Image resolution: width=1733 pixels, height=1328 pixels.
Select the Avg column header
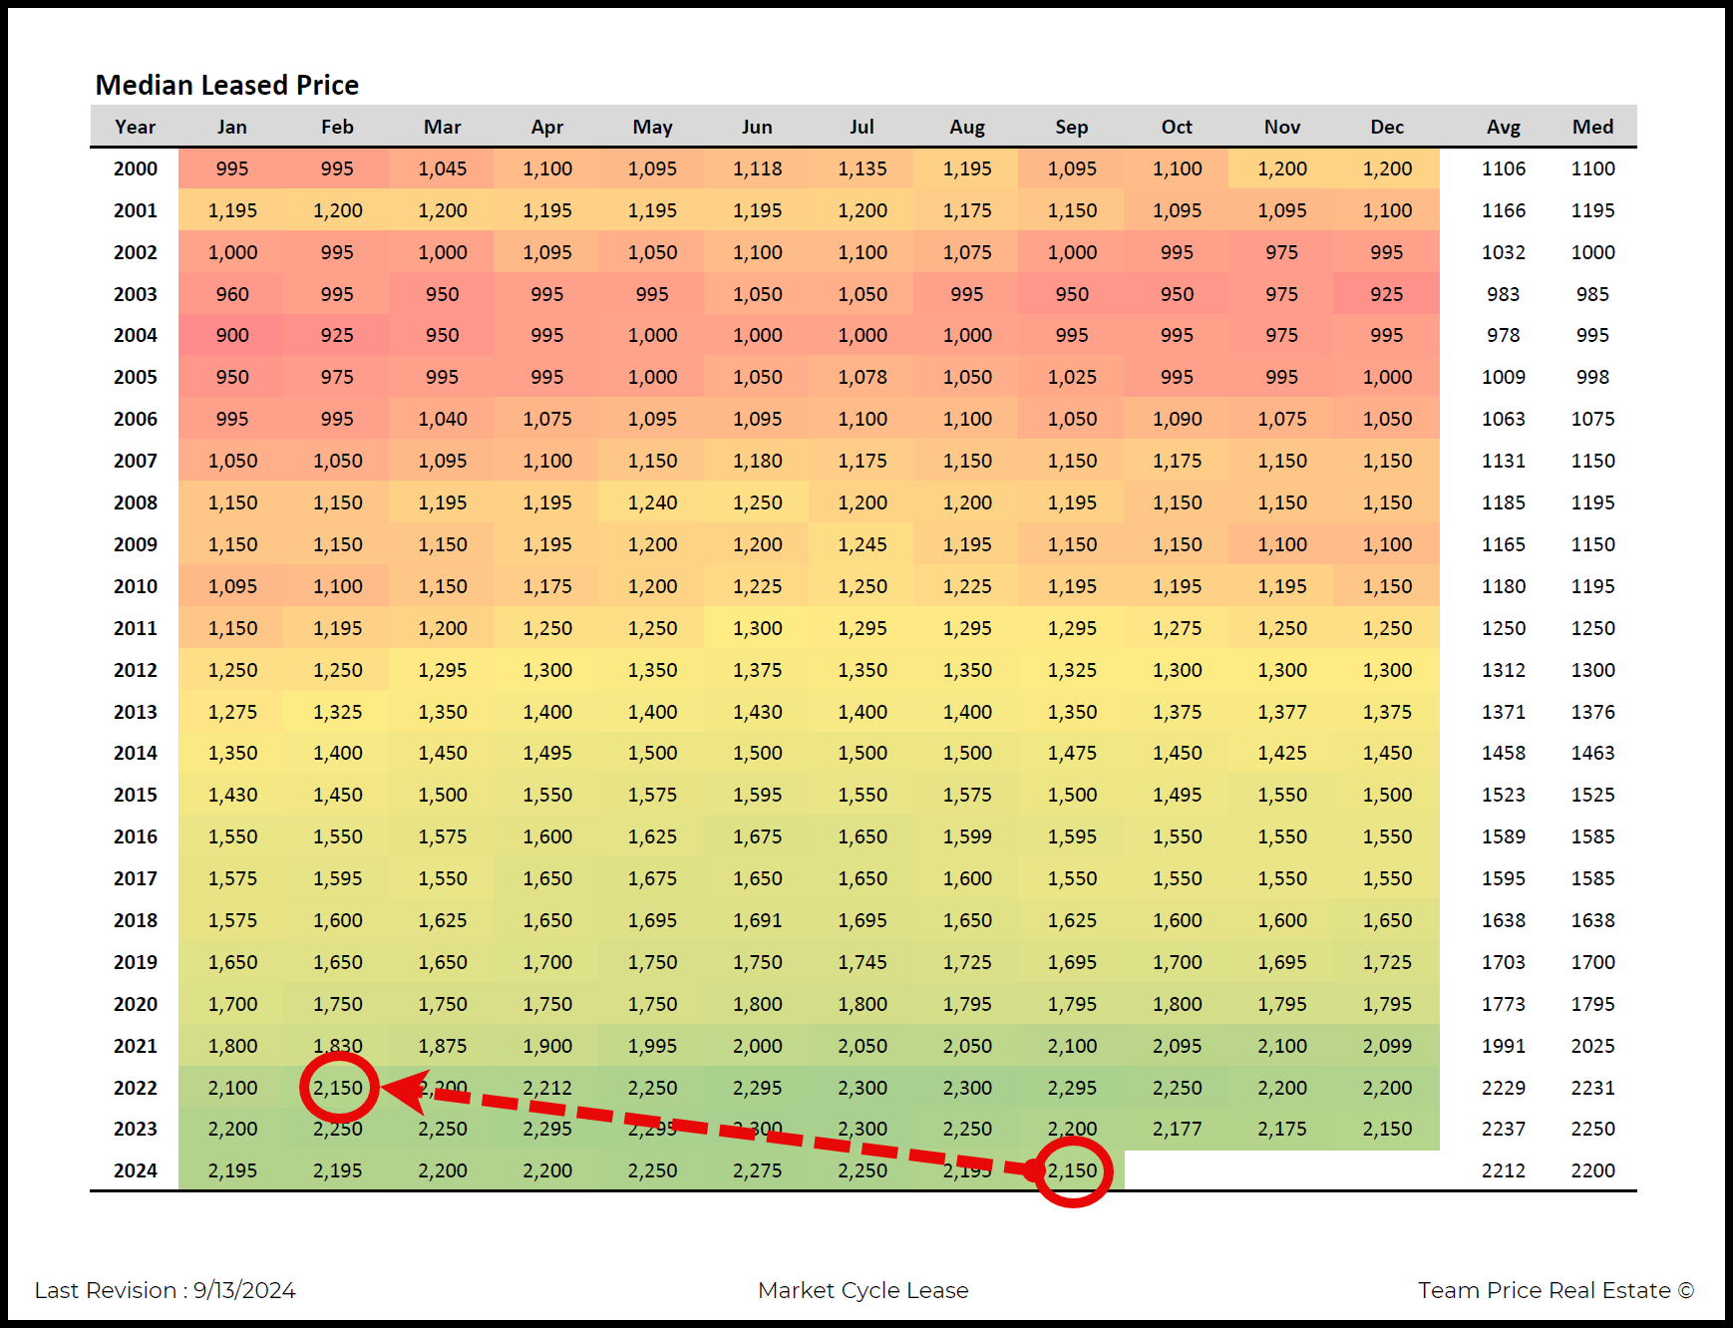tap(1503, 127)
